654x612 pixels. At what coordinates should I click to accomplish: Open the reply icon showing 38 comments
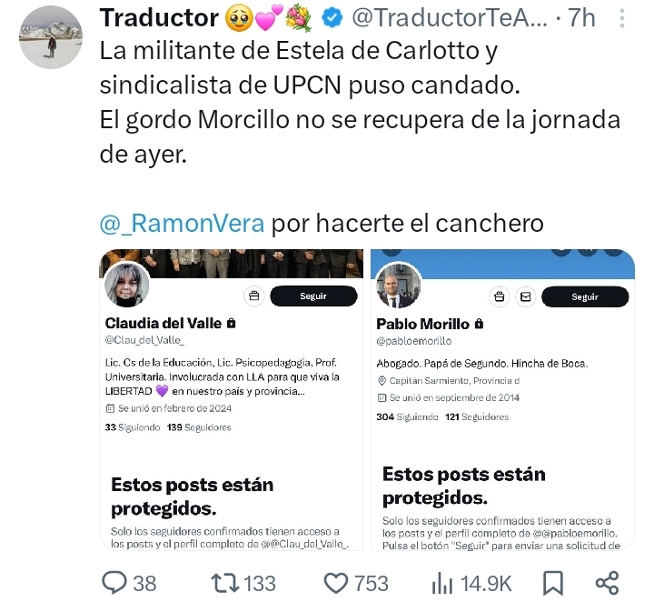[114, 583]
